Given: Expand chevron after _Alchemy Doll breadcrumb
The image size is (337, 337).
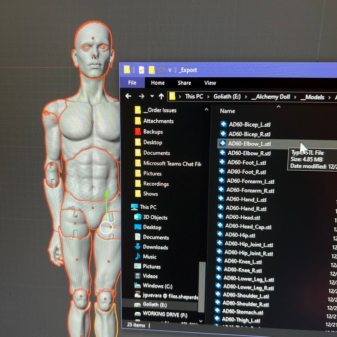Looking at the screenshot, I should pyautogui.click(x=295, y=97).
